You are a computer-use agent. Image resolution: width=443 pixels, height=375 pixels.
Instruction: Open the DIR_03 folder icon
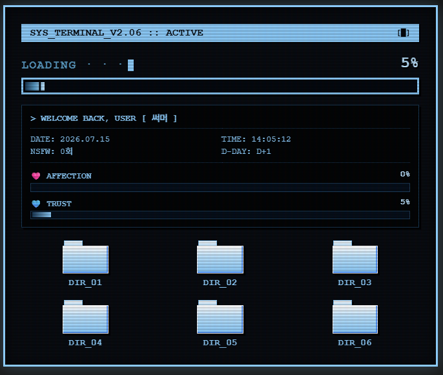point(355,257)
